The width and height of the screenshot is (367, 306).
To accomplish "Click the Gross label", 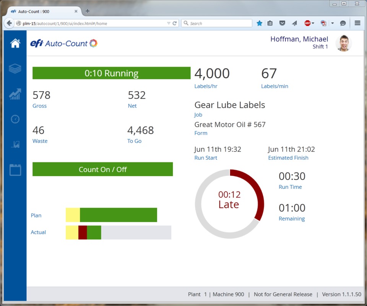I will 39,106.
